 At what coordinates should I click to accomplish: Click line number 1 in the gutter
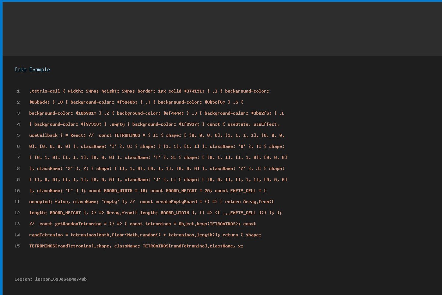(x=18, y=91)
